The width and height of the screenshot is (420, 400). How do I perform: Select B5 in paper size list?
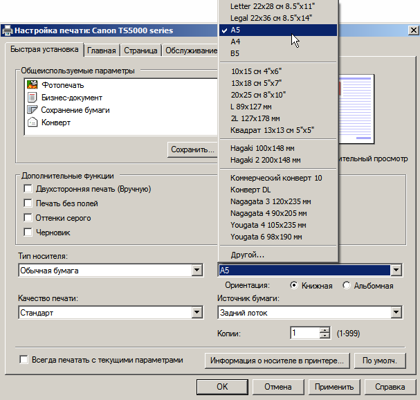[278, 53]
